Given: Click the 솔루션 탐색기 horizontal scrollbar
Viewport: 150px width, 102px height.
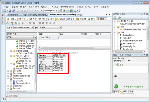Looking at the screenshot, I should pyautogui.click(x=129, y=51).
